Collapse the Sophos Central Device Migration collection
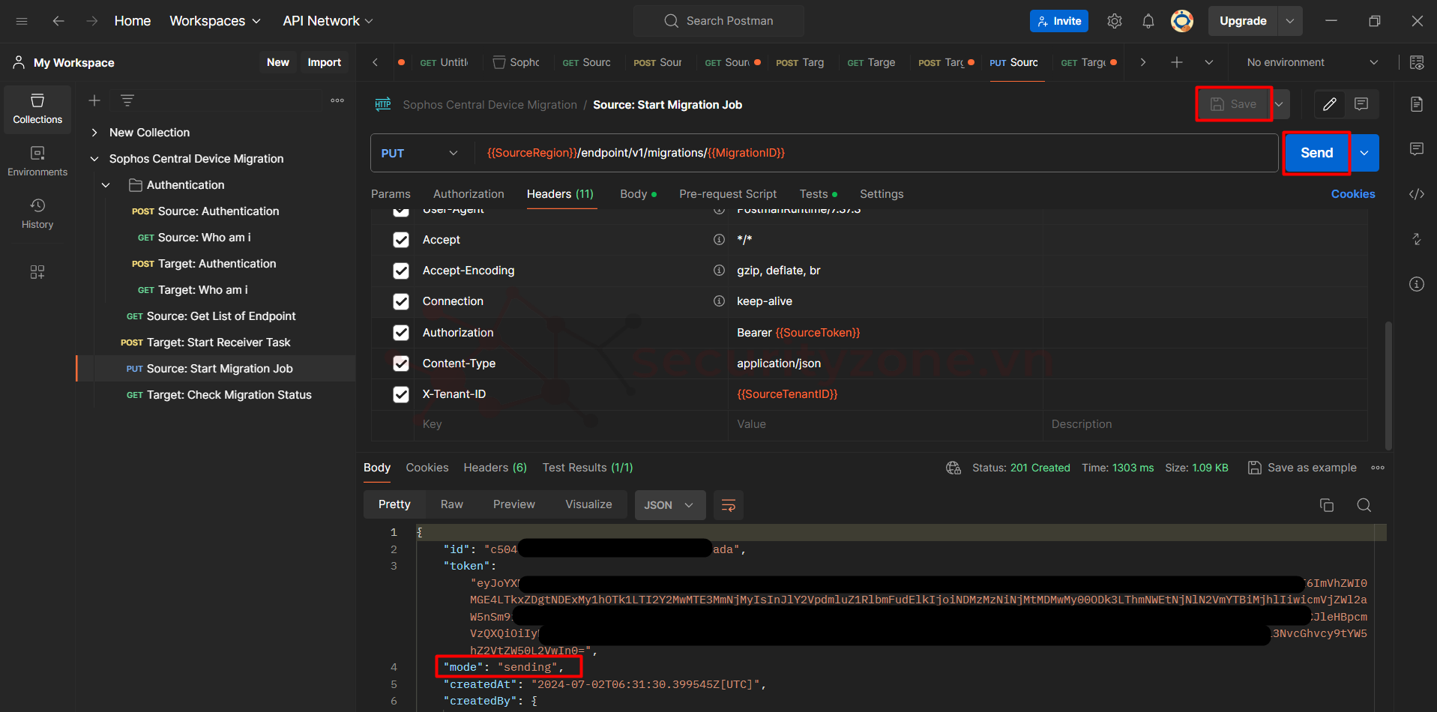The height and width of the screenshot is (712, 1437). tap(94, 159)
